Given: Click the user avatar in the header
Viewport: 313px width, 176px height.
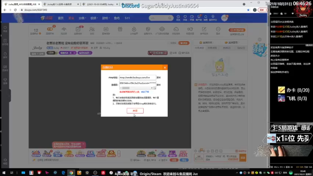Looking at the screenshot, I should click(224, 18).
